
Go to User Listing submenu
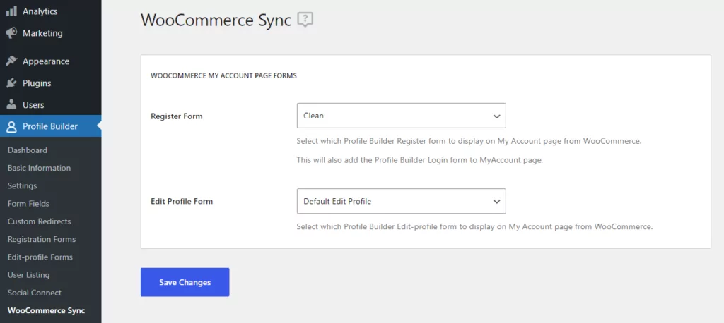pos(28,275)
